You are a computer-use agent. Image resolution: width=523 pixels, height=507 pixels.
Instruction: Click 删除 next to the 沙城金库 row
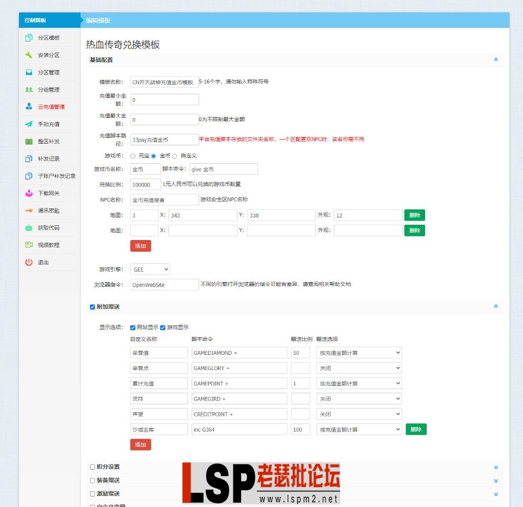pyautogui.click(x=416, y=429)
